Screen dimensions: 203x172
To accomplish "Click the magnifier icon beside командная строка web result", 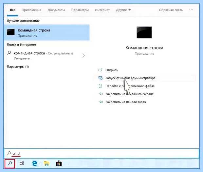I will [x=9, y=53].
